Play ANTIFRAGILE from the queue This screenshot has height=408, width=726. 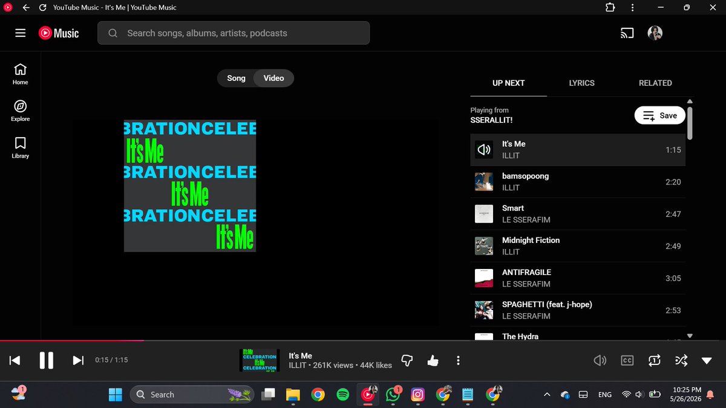(x=578, y=278)
